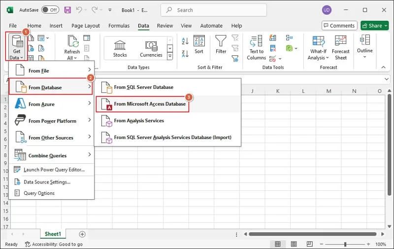Click the Redo arrow icon
This screenshot has width=394, height=249.
coord(95,10)
